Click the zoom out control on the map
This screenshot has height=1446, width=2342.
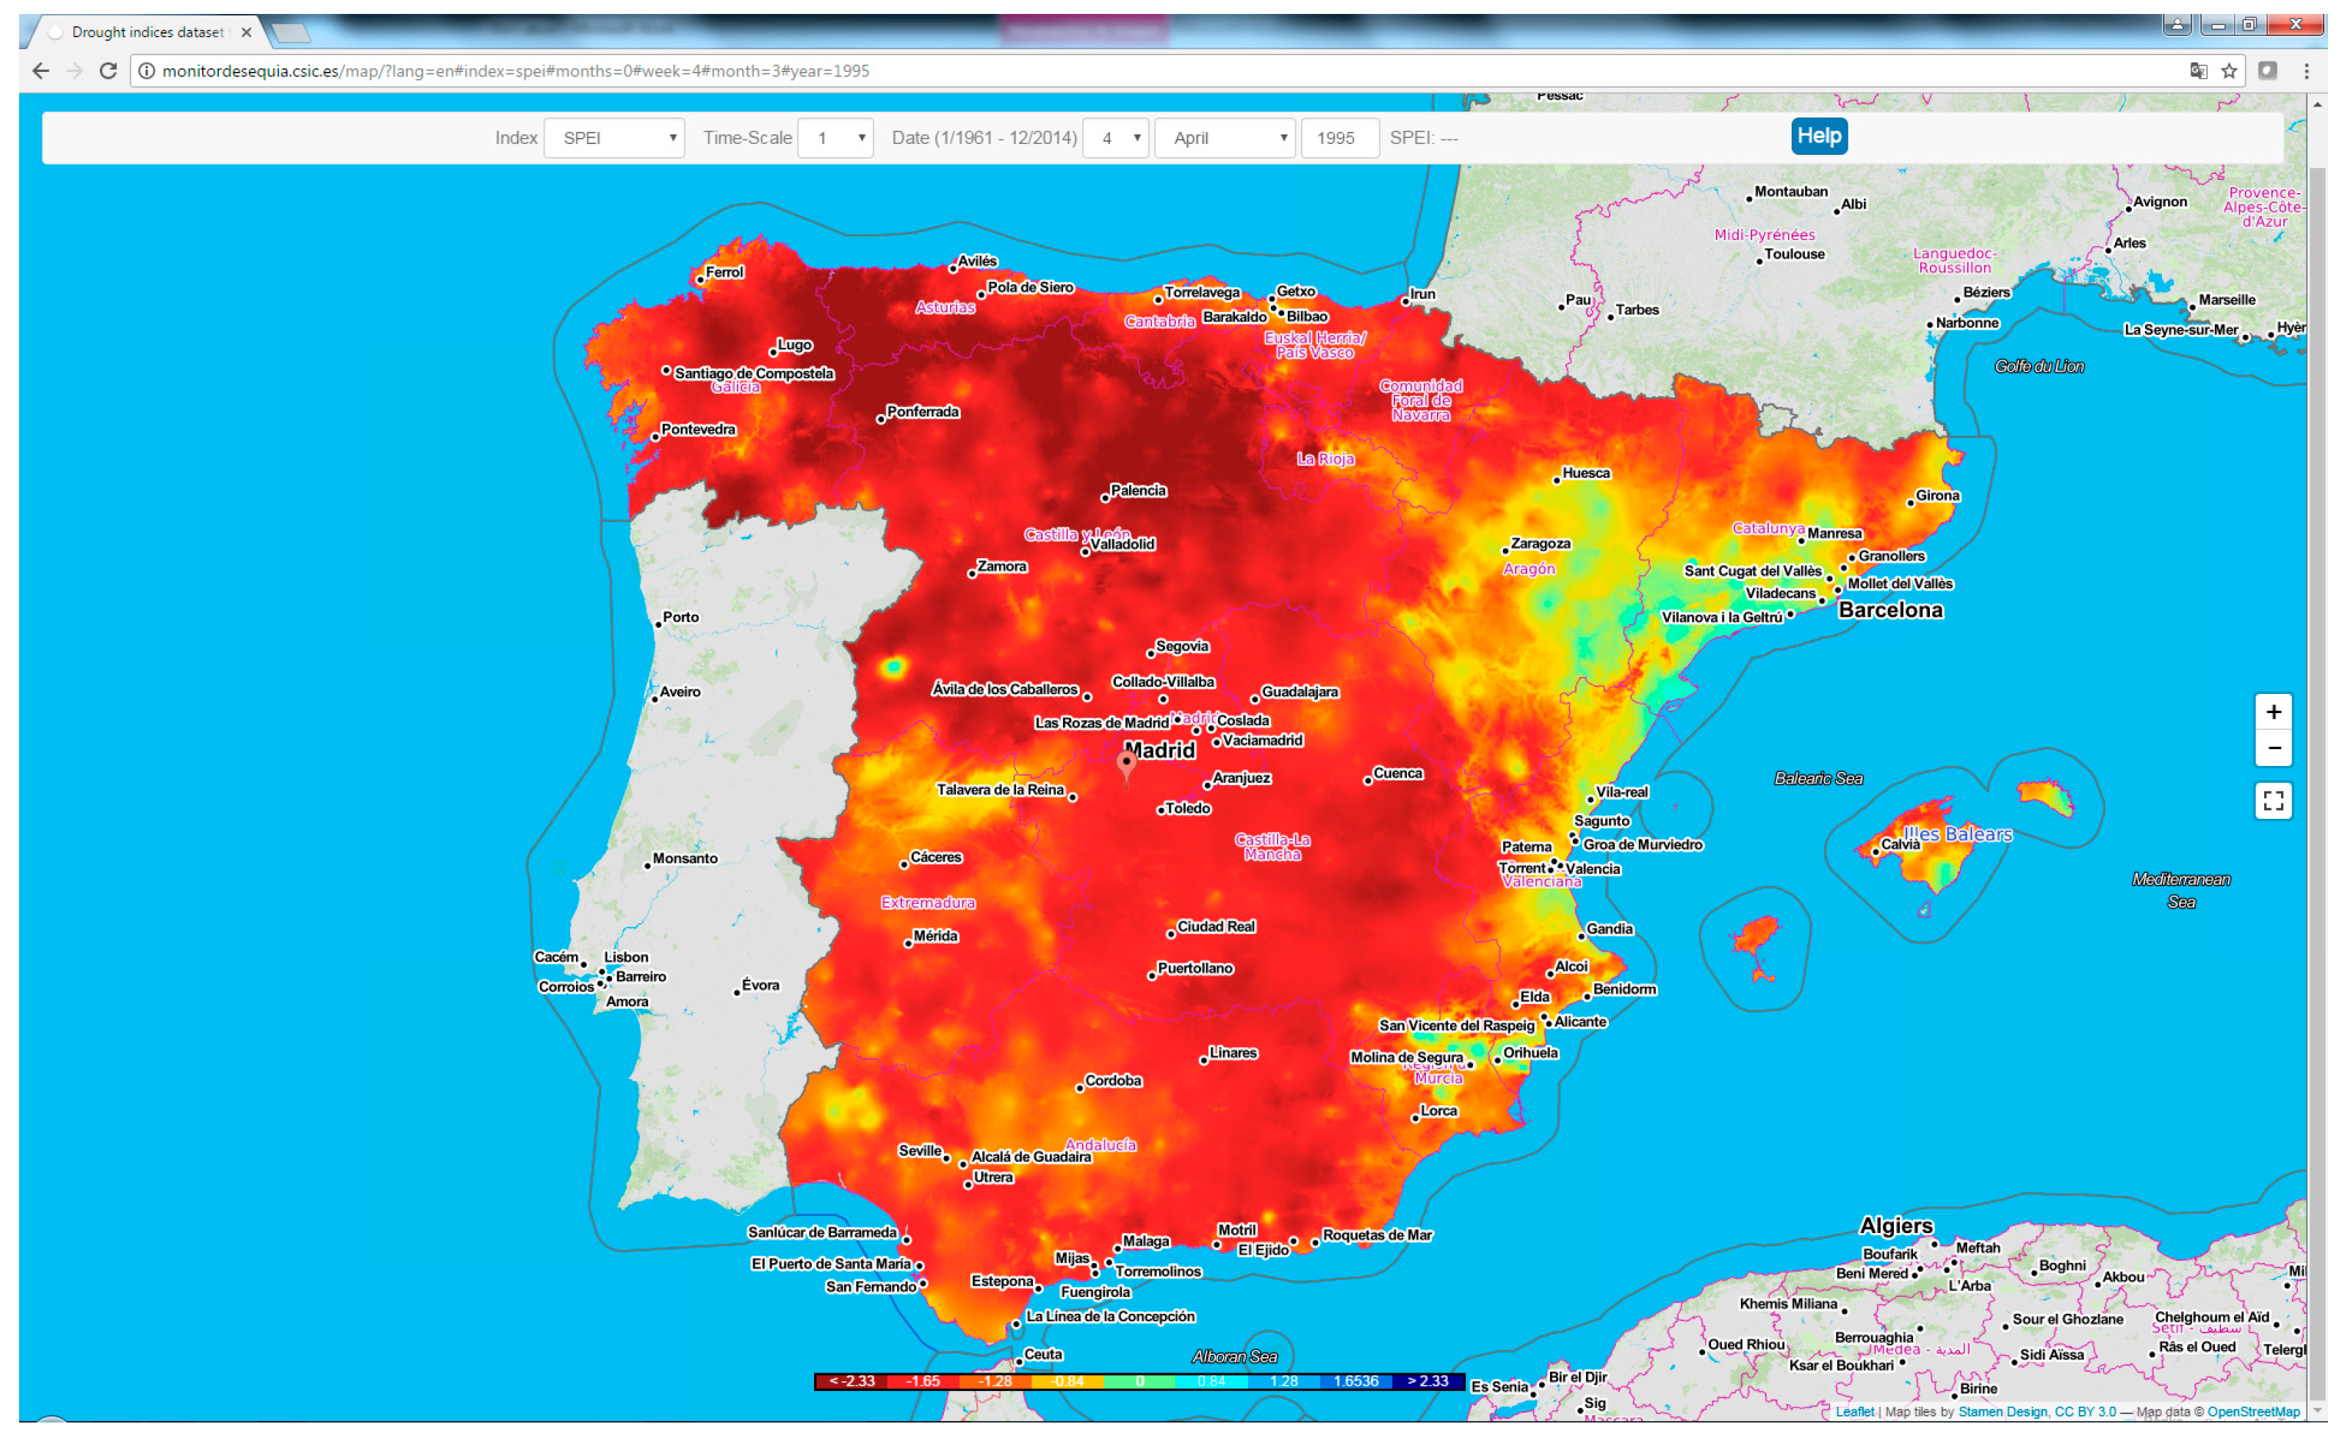click(2274, 747)
